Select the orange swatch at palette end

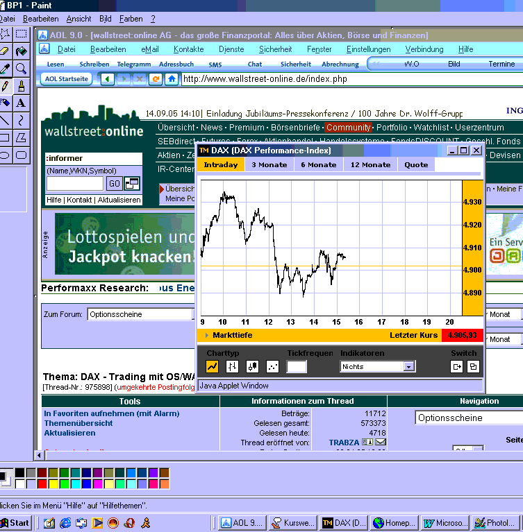coord(165,483)
